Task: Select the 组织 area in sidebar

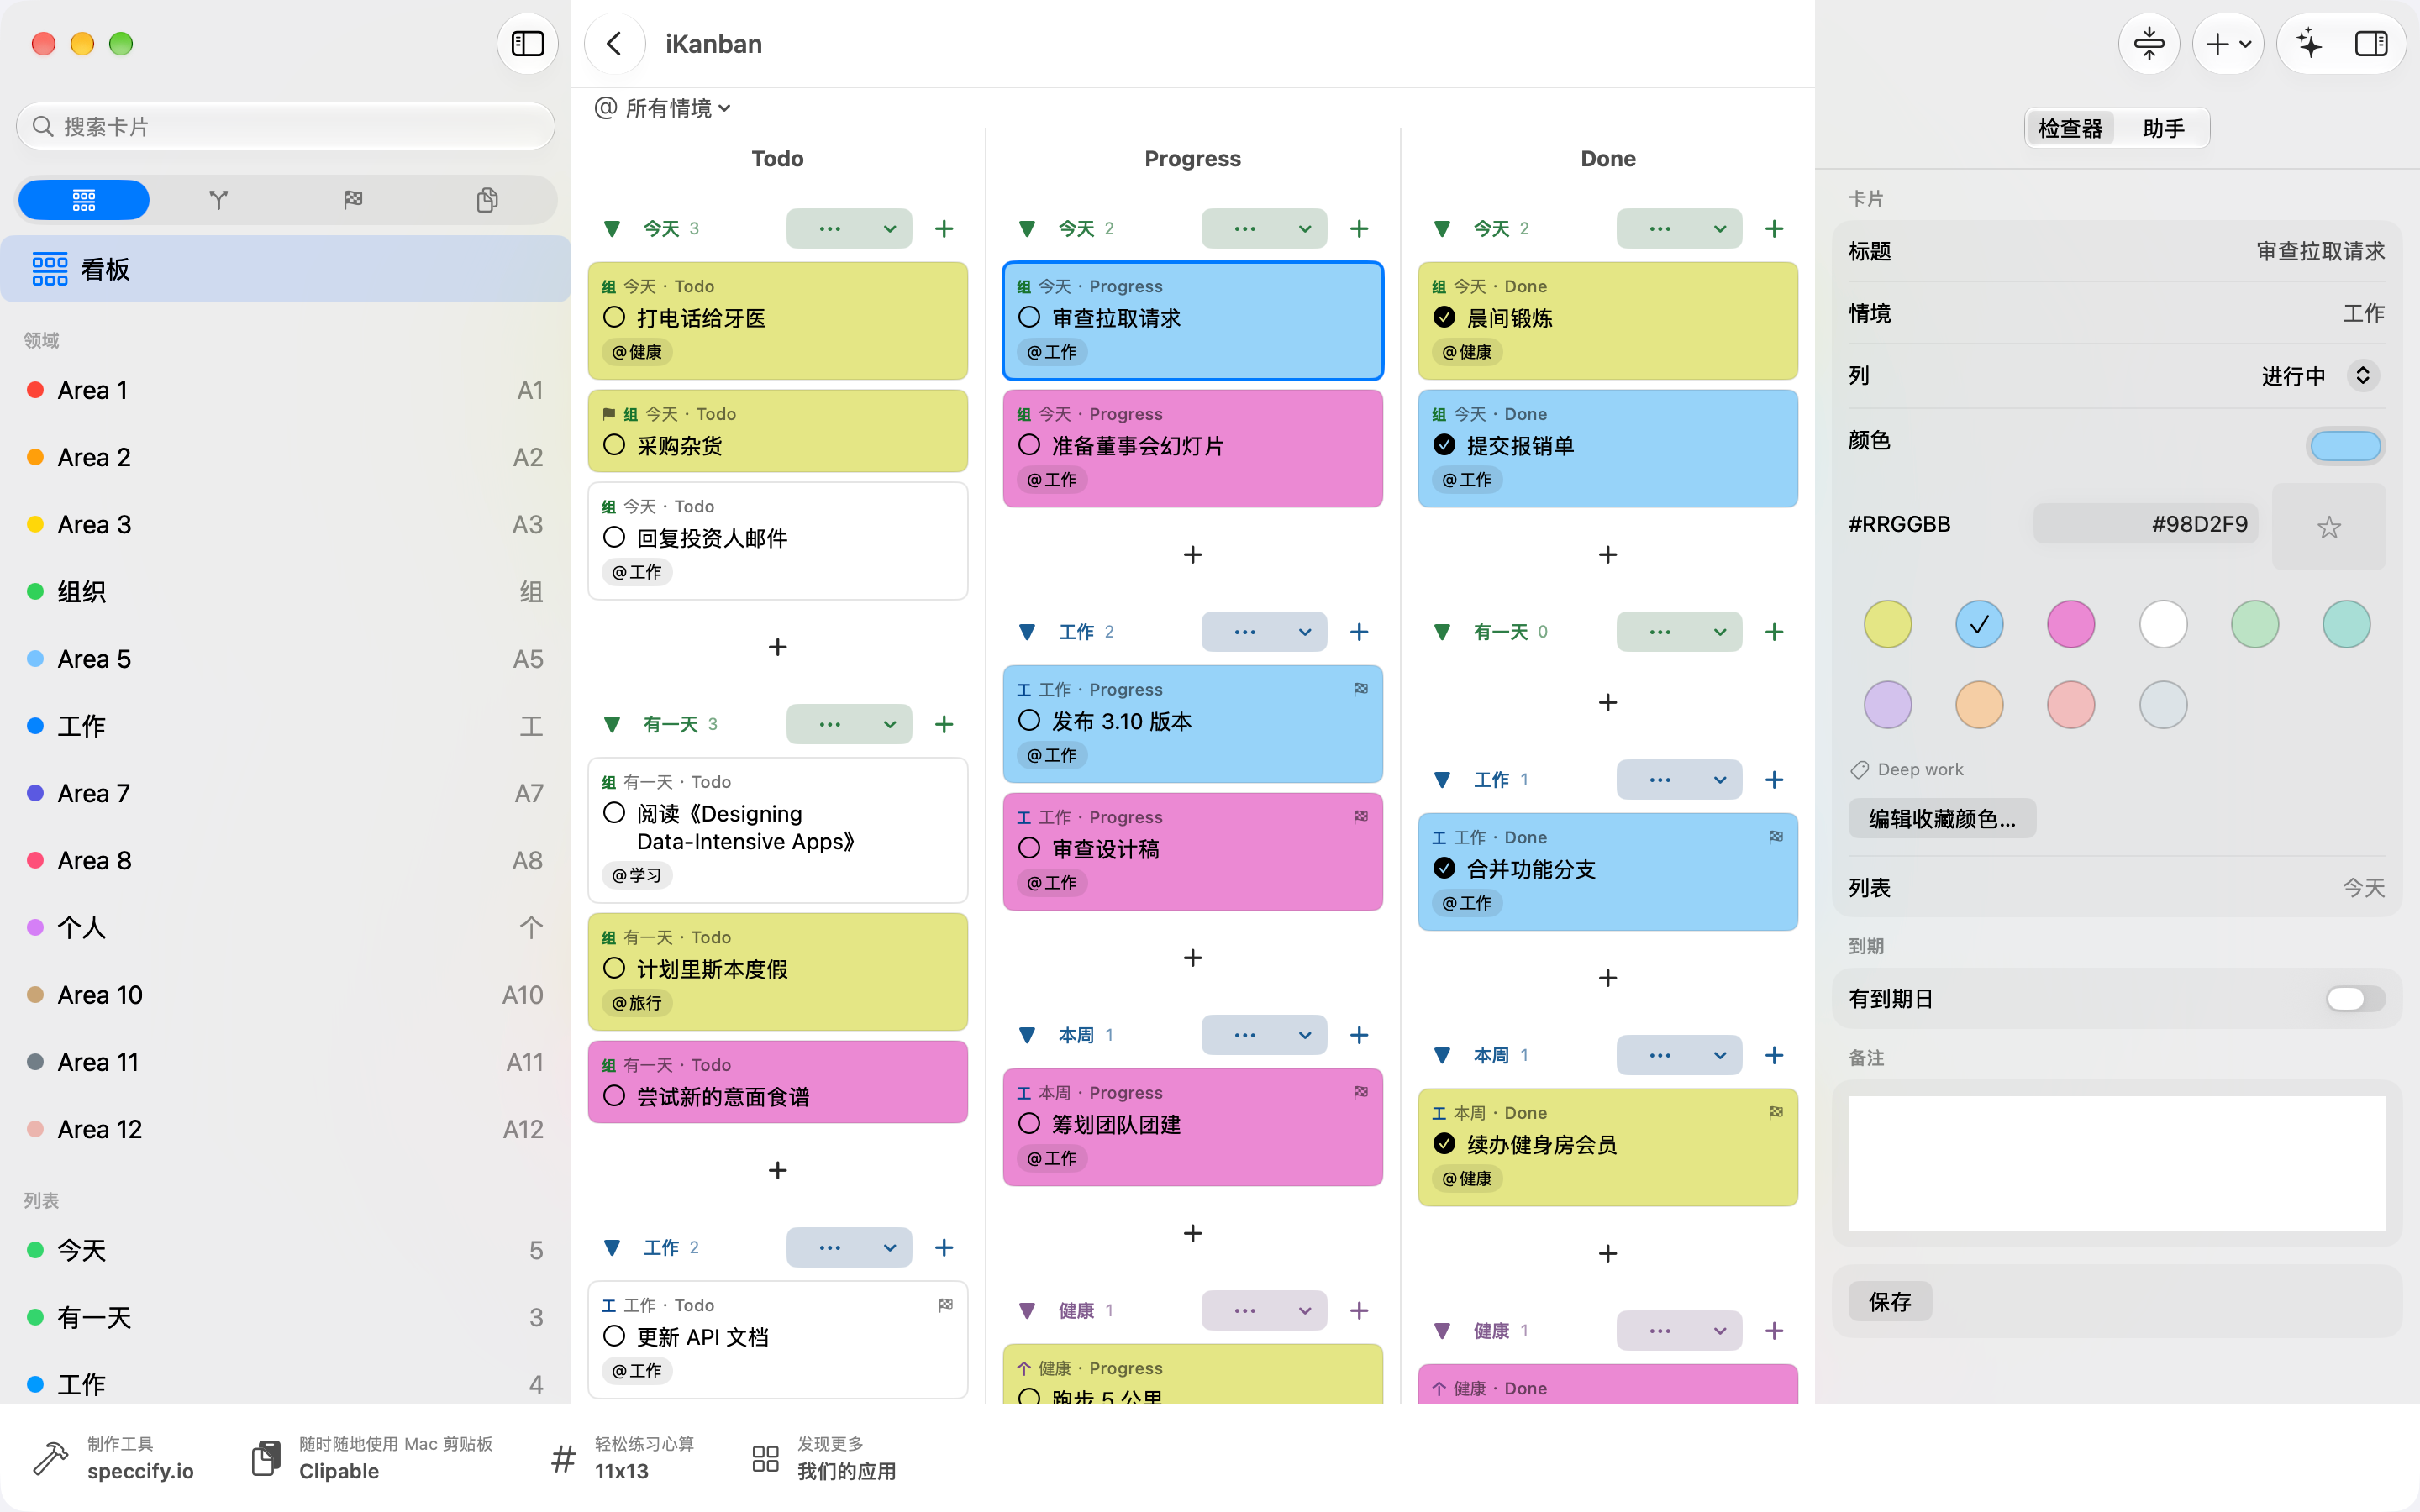Action: 286,591
